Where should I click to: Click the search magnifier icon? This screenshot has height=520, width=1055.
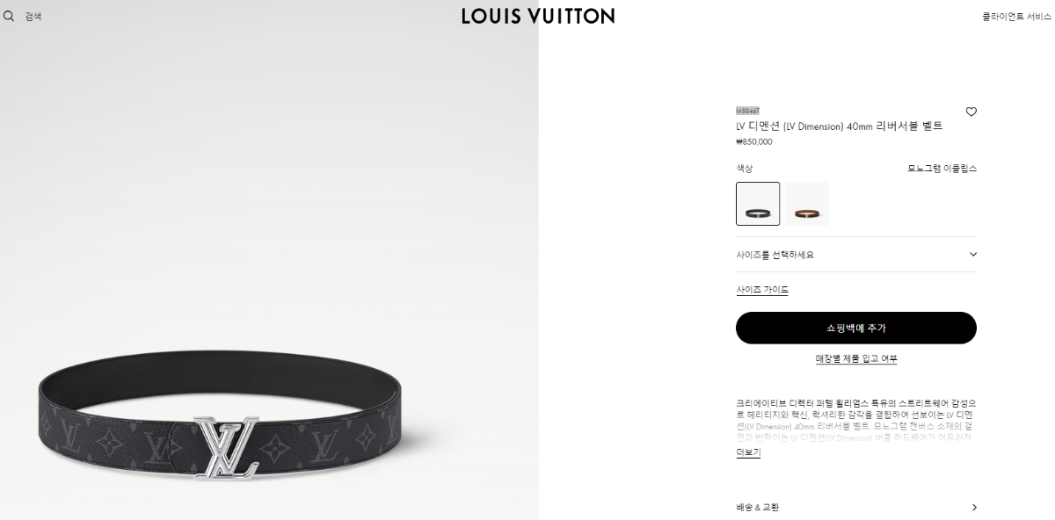click(9, 16)
